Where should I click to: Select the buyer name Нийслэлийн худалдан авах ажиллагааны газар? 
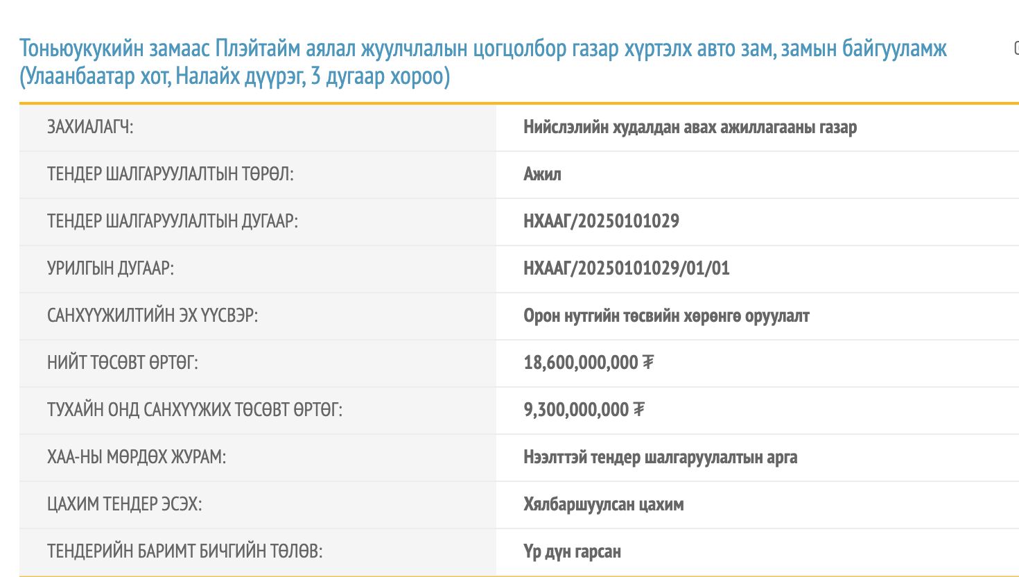(x=691, y=128)
